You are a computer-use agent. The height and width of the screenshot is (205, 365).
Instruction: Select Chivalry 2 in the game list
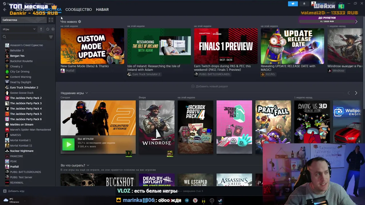point(16,66)
